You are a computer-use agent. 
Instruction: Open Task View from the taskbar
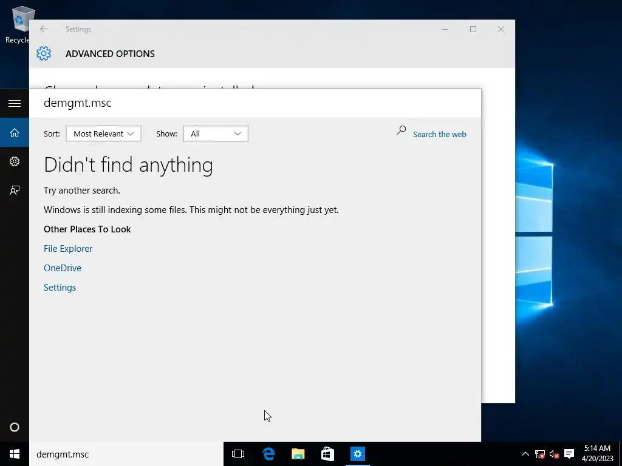(238, 454)
